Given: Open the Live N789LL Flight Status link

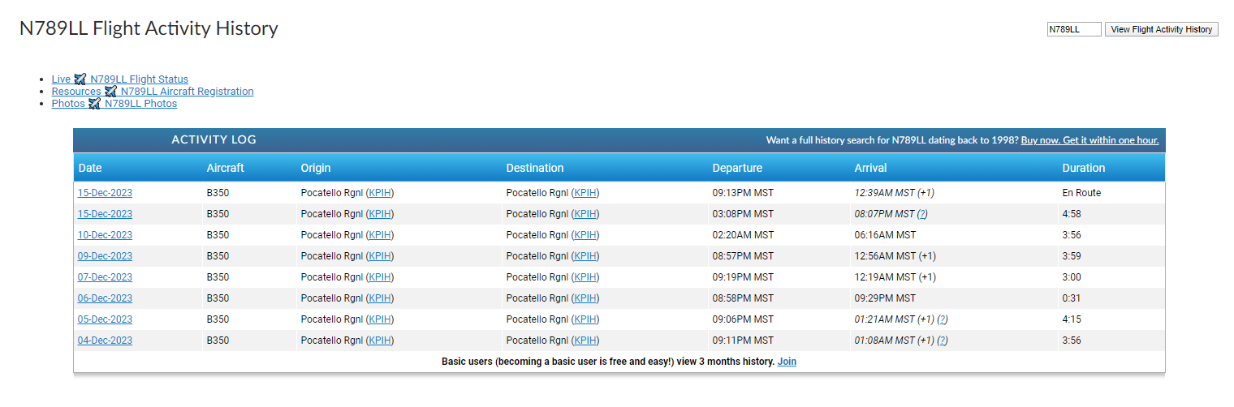Looking at the screenshot, I should [x=120, y=79].
